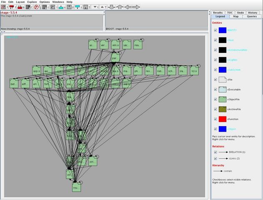
Task: Select the rub... object file node
Action: click(x=160, y=70)
